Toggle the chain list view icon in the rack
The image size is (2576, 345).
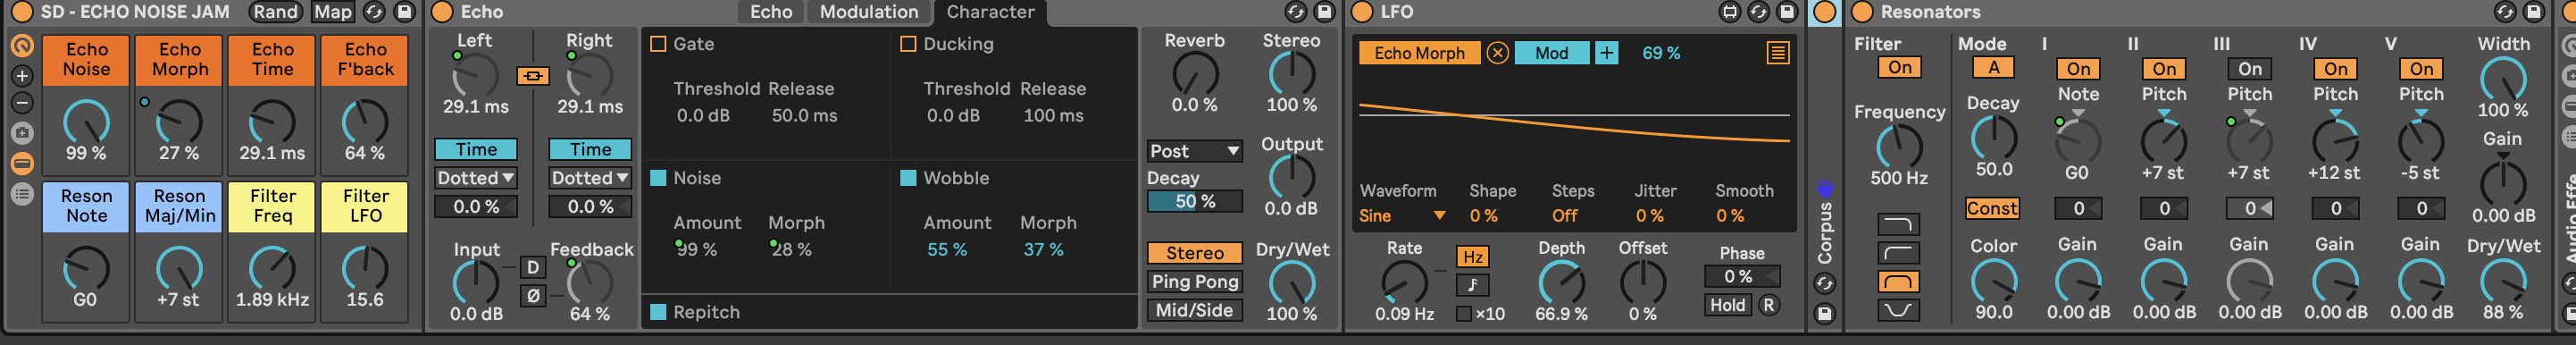(x=22, y=194)
